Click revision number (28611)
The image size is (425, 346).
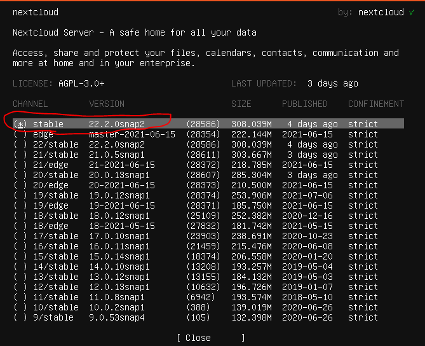pyautogui.click(x=203, y=155)
